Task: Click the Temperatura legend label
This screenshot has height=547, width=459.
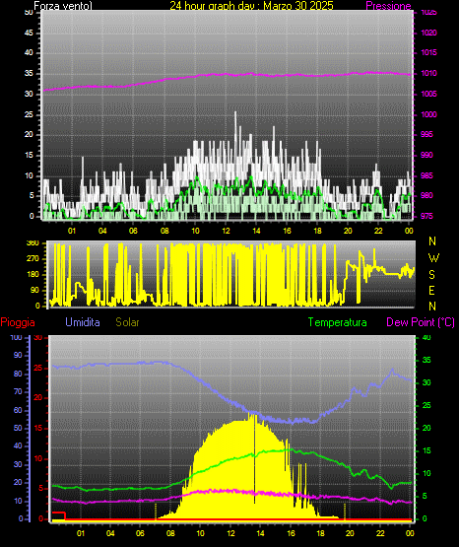Action: click(x=338, y=322)
